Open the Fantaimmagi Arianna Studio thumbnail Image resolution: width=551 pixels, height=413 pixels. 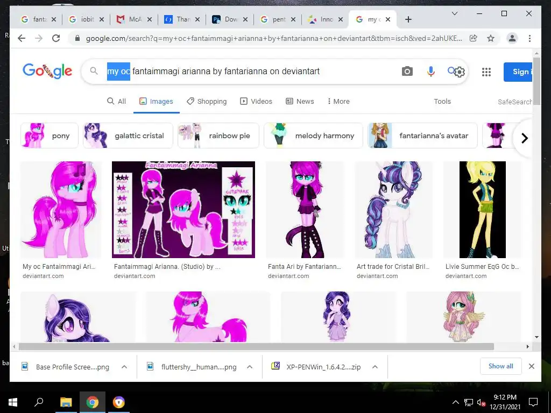click(x=183, y=210)
